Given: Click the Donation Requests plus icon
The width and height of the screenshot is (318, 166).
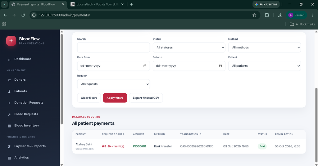Looking at the screenshot, I should click(x=9, y=103).
